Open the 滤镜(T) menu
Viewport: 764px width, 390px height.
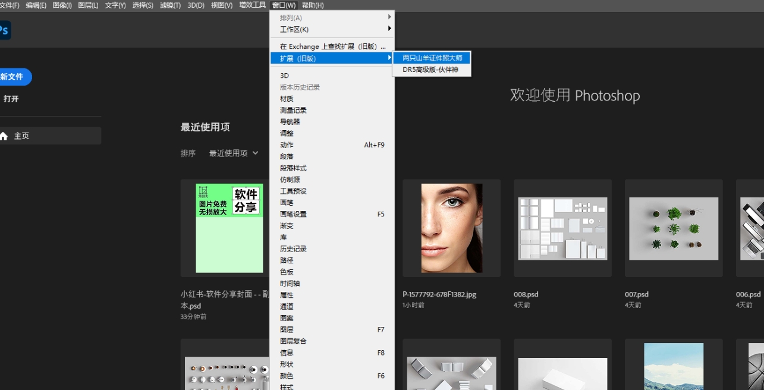[170, 5]
